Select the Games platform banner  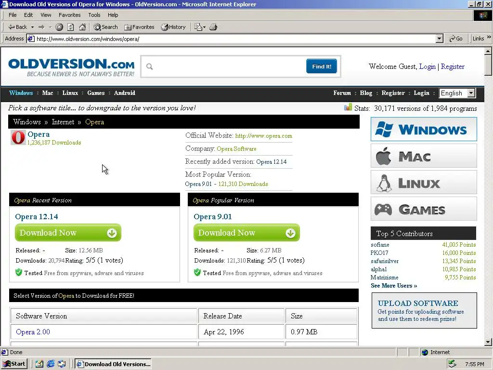pos(424,209)
